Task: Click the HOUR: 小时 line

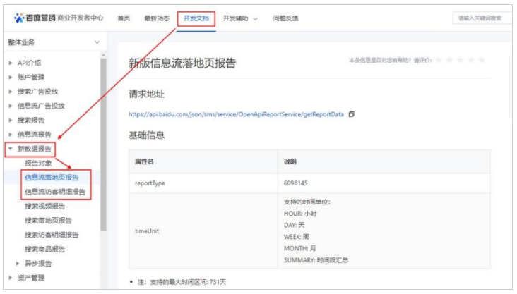Action: 300,214
